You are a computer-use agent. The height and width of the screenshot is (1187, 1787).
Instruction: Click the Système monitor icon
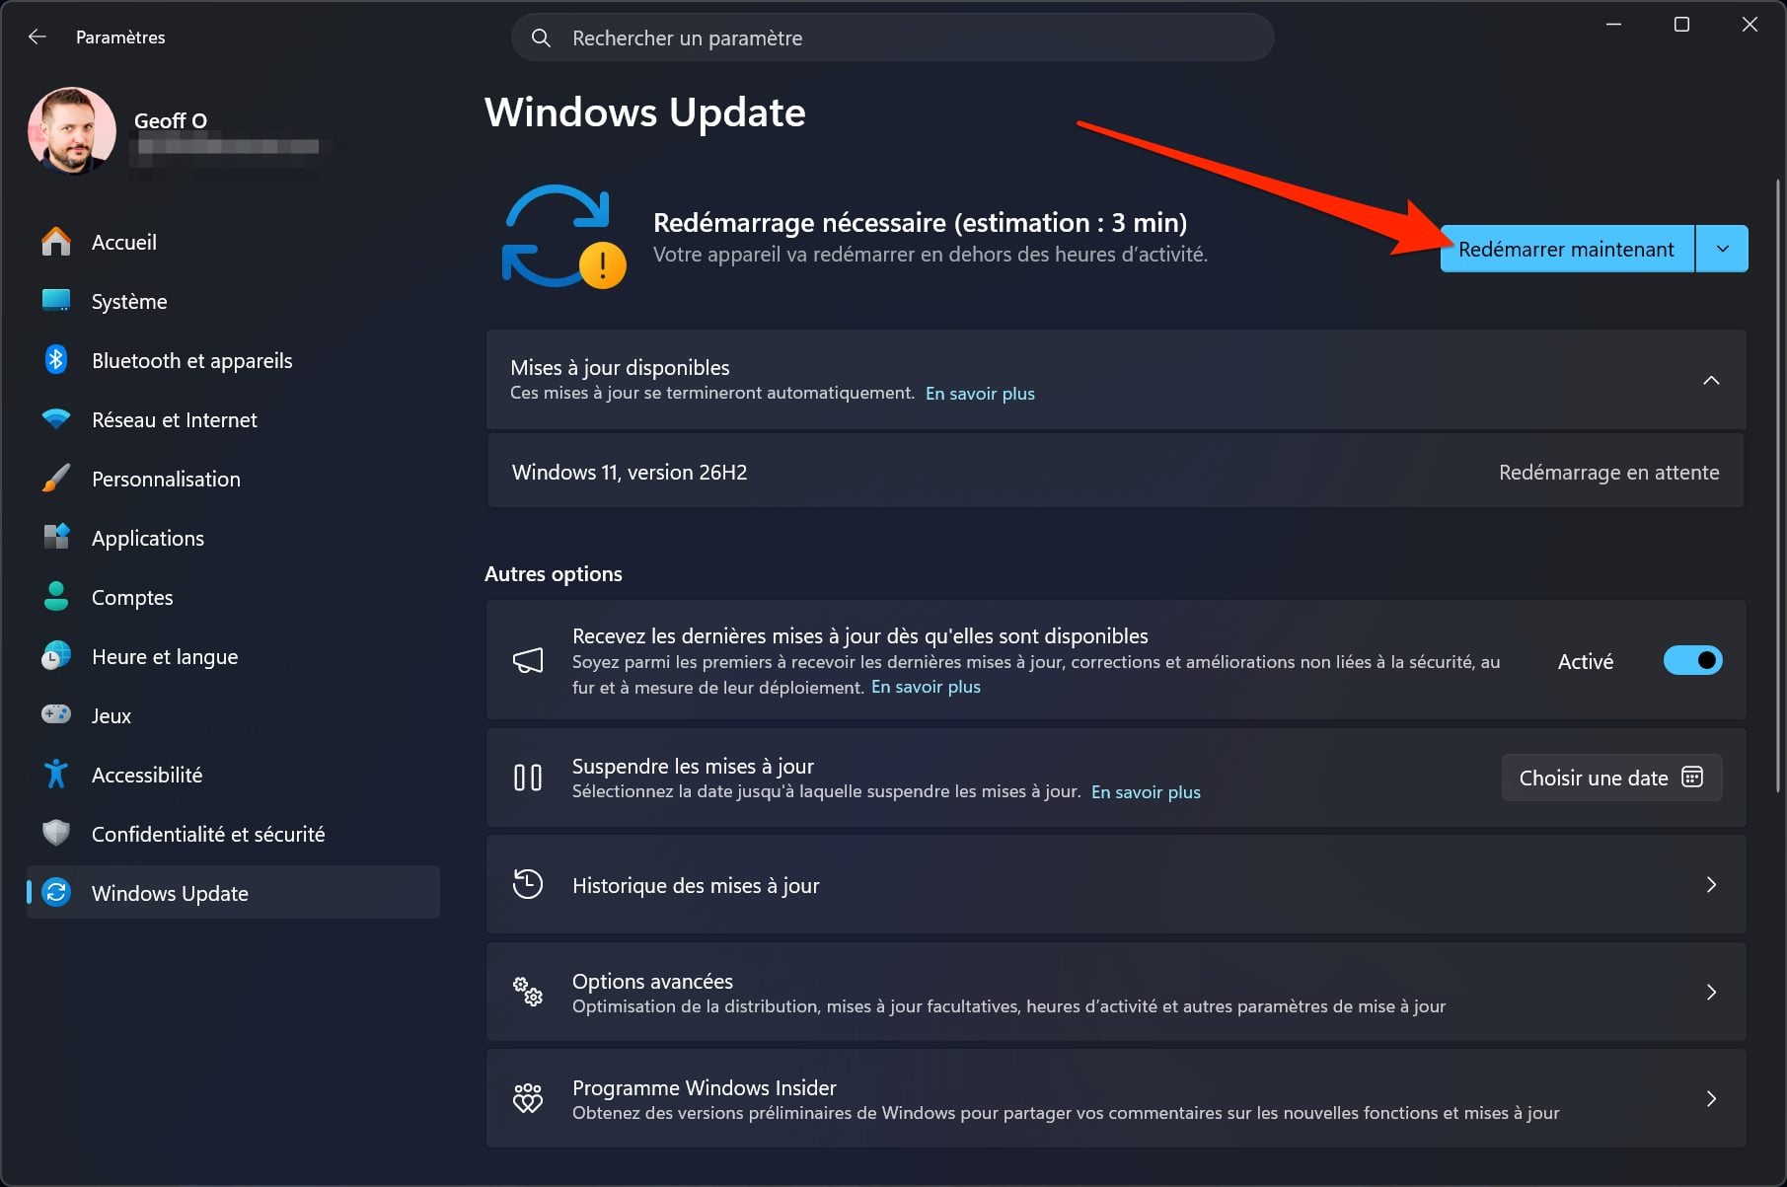pyautogui.click(x=56, y=301)
